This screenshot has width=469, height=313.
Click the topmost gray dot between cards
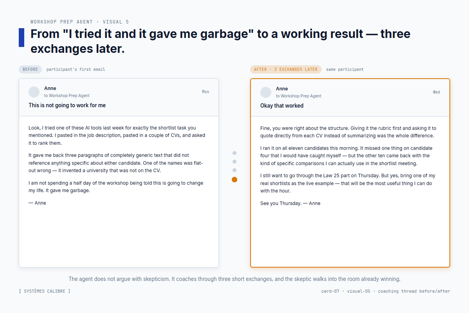234,153
